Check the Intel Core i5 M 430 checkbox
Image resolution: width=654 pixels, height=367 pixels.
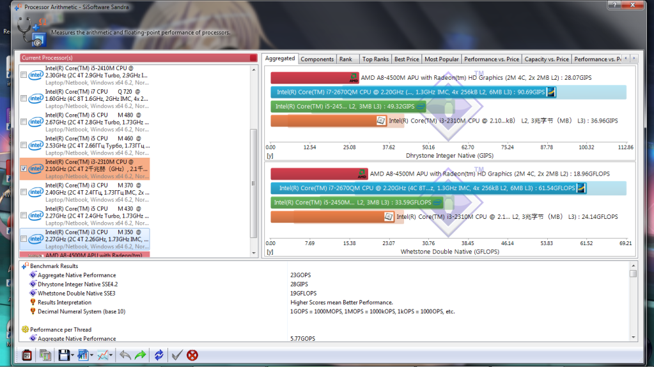[24, 215]
